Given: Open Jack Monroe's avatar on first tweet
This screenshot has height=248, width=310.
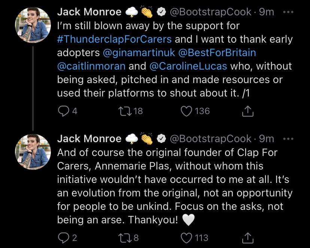Looking at the screenshot, I should (33, 25).
